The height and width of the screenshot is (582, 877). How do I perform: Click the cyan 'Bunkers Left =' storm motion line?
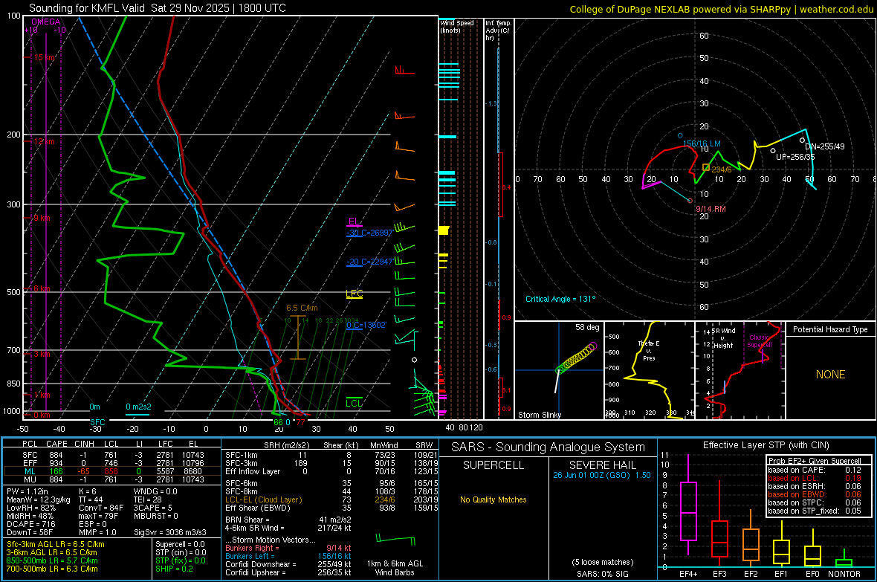(x=288, y=556)
